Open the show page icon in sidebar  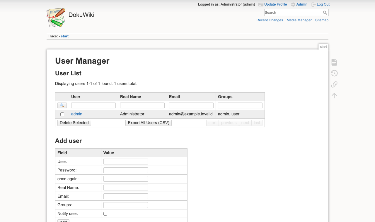(334, 62)
